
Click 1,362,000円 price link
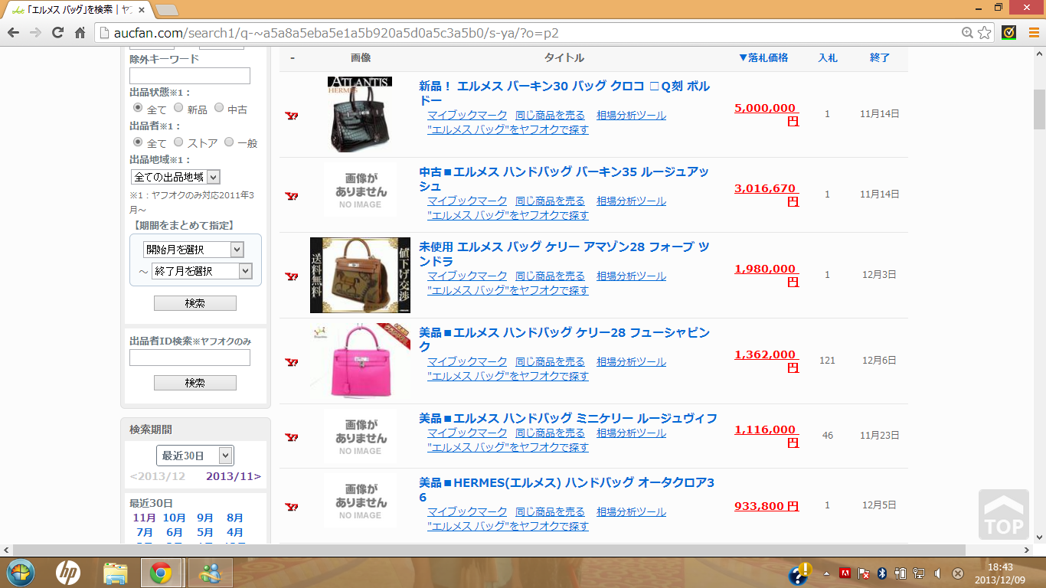[767, 361]
